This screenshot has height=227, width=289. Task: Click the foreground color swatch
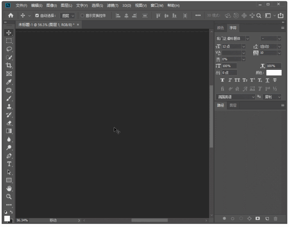pyautogui.click(x=7, y=218)
